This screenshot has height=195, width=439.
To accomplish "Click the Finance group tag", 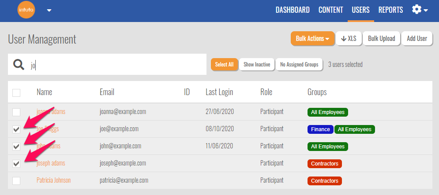I will point(320,129).
